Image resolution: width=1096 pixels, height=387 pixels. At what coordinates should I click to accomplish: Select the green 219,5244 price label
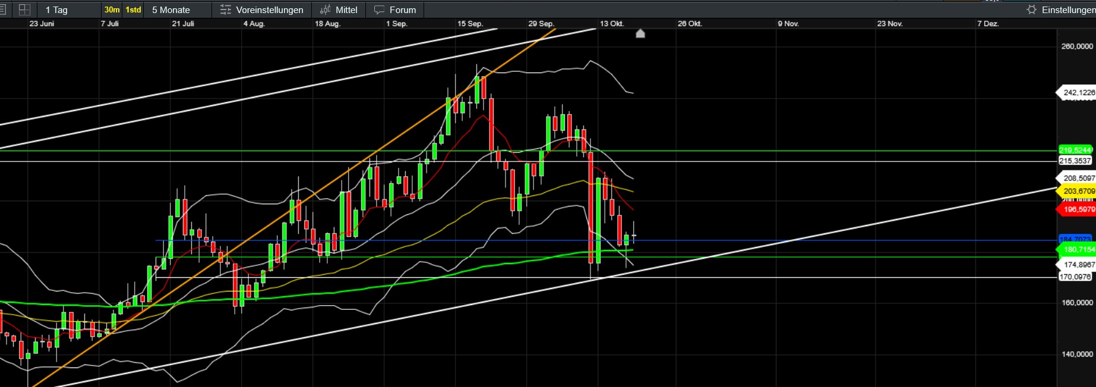point(1075,150)
